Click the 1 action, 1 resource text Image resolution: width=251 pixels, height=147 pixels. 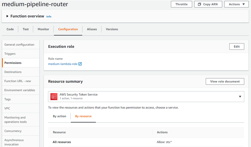71,98
